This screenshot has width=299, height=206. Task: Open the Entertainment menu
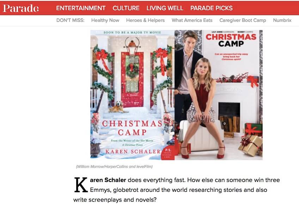click(x=81, y=8)
